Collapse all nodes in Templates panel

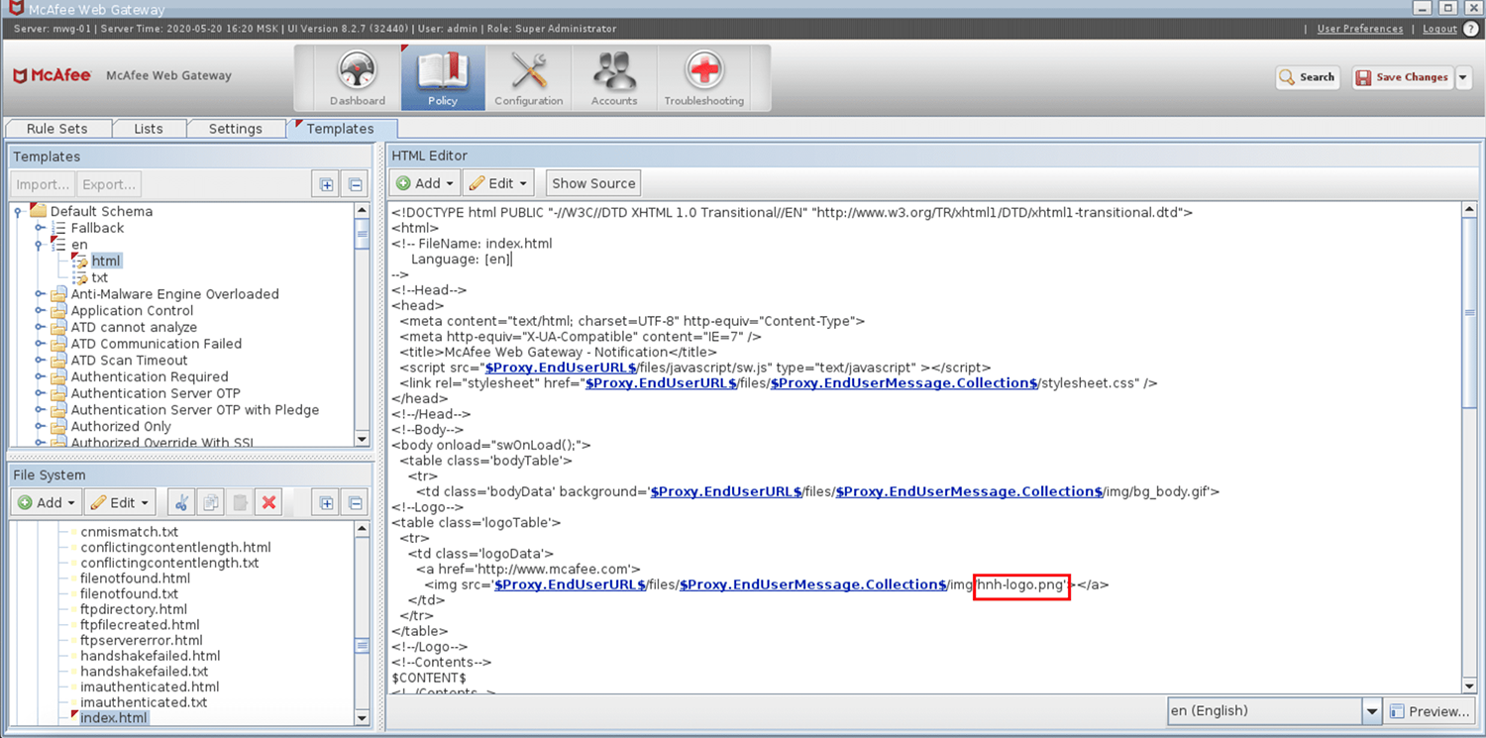(x=356, y=184)
